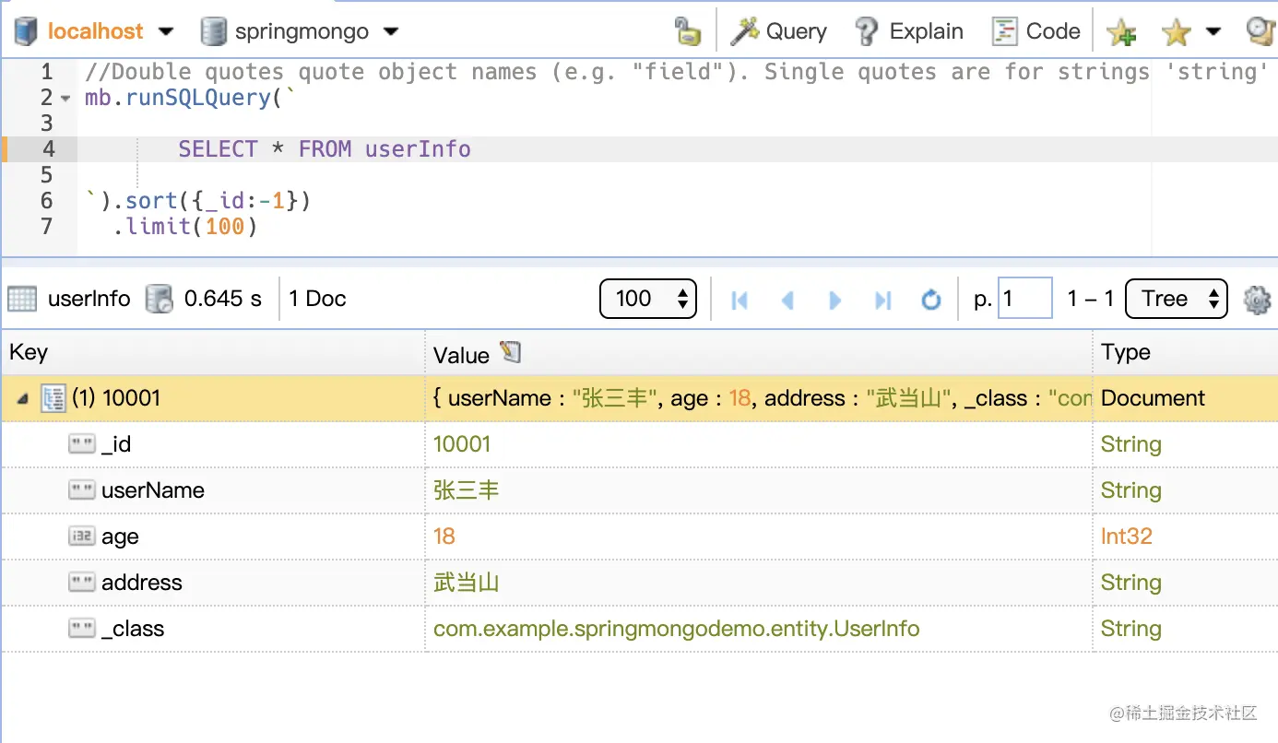The image size is (1278, 743).
Task: Open the results settings gear icon
Action: pos(1256,298)
